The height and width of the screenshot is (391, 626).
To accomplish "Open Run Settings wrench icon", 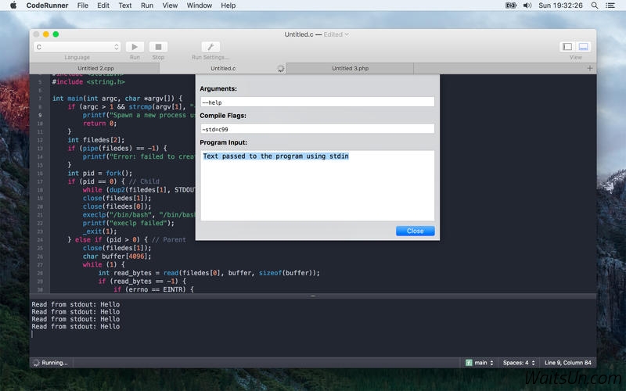I will point(210,47).
